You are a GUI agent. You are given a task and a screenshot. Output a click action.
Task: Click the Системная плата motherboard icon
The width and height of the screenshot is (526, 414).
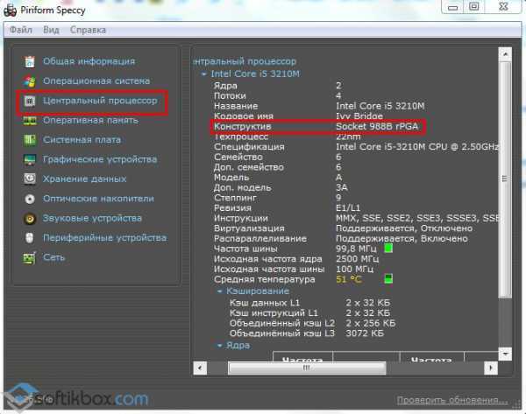30,140
